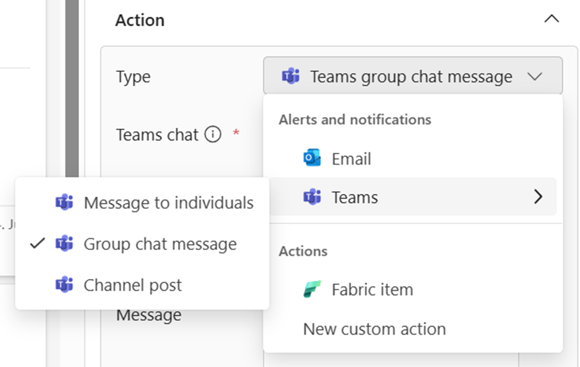Click the Teams icon in the Type dropdown

point(291,77)
